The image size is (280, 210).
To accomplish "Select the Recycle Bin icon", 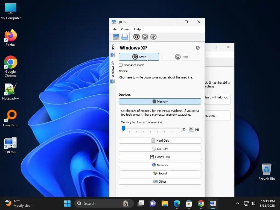I will [266, 172].
